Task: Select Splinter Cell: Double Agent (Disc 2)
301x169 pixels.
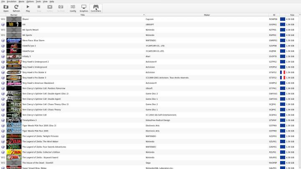Action: 45,94
